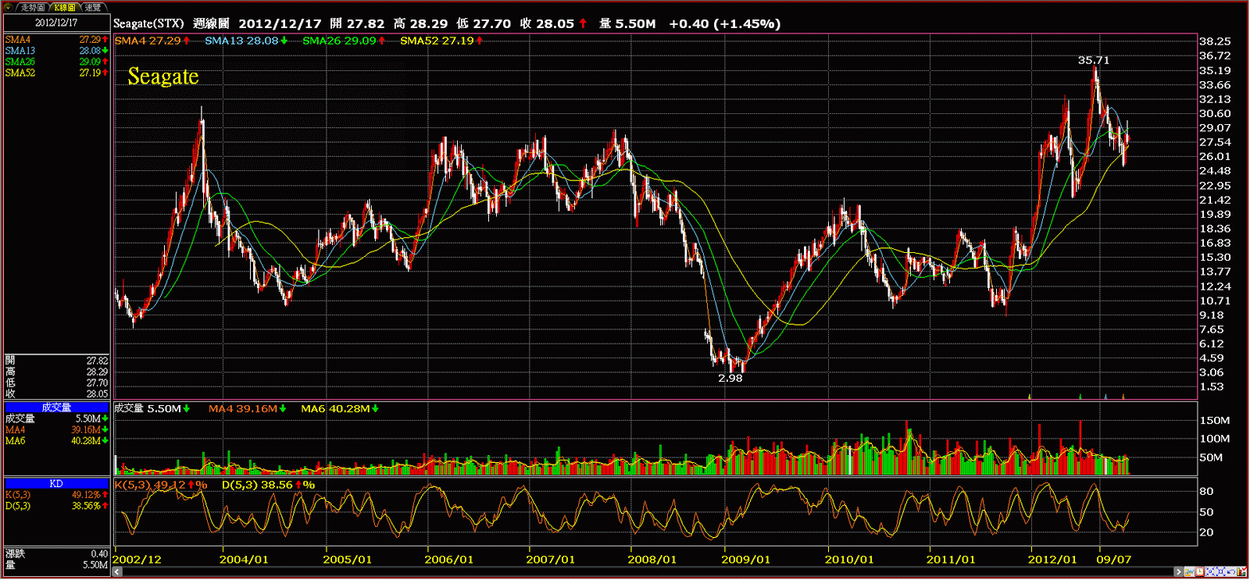Click the 2009/01 date axis label

coord(745,560)
